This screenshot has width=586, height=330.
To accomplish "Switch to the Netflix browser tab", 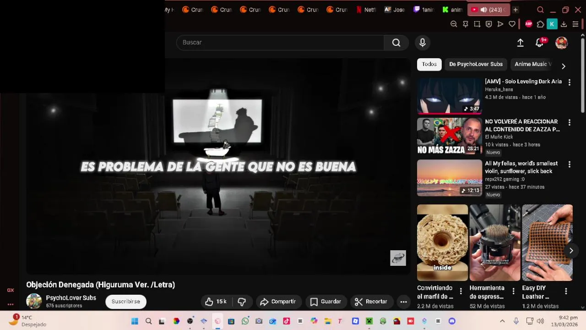I will pos(366,10).
